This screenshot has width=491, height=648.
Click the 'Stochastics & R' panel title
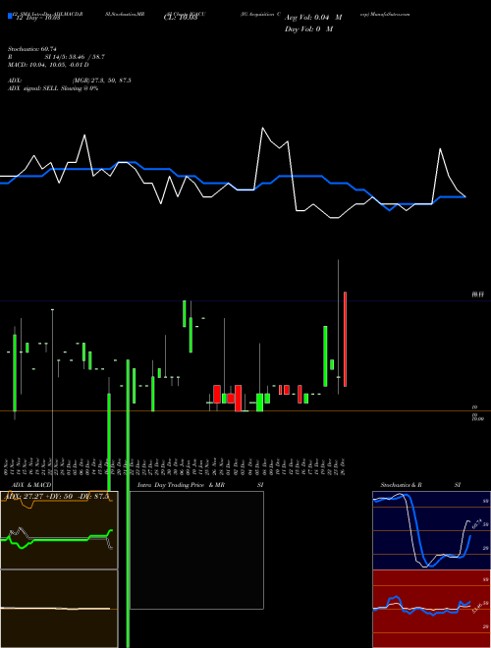[401, 485]
